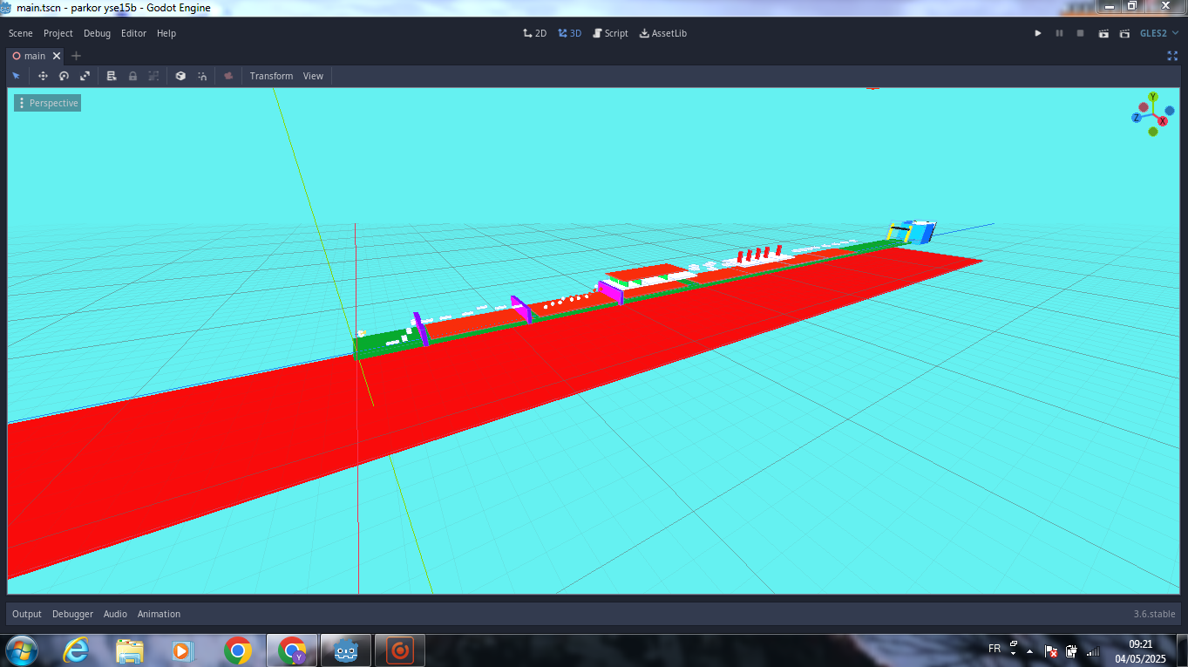The height and width of the screenshot is (667, 1188).
Task: Click the Z axis on navigation gizmo
Action: 1137,117
